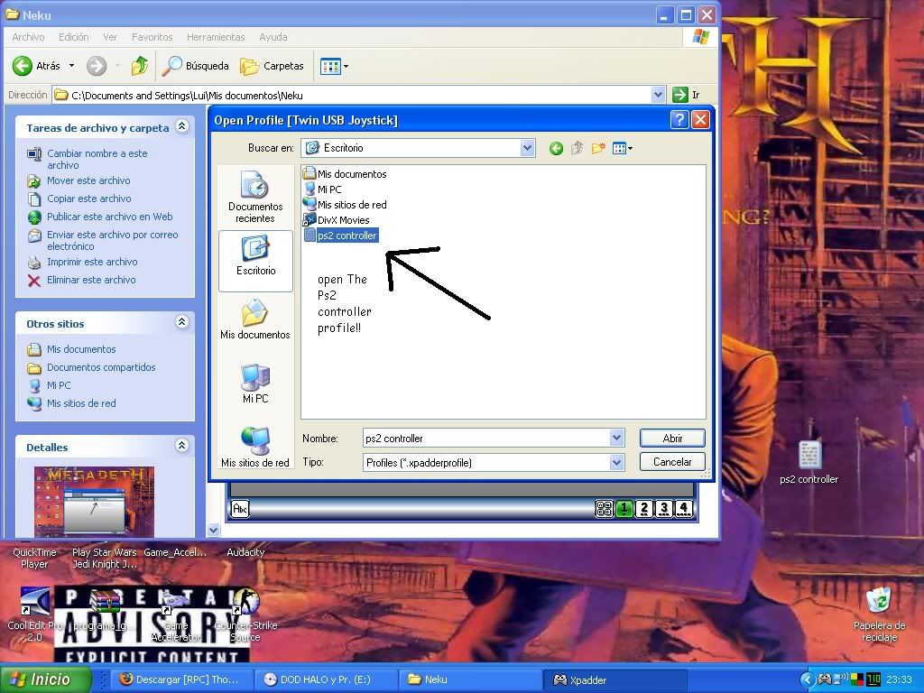Screen dimensions: 924x693
Task: Open the view menu icon in dialog
Action: pyautogui.click(x=622, y=149)
